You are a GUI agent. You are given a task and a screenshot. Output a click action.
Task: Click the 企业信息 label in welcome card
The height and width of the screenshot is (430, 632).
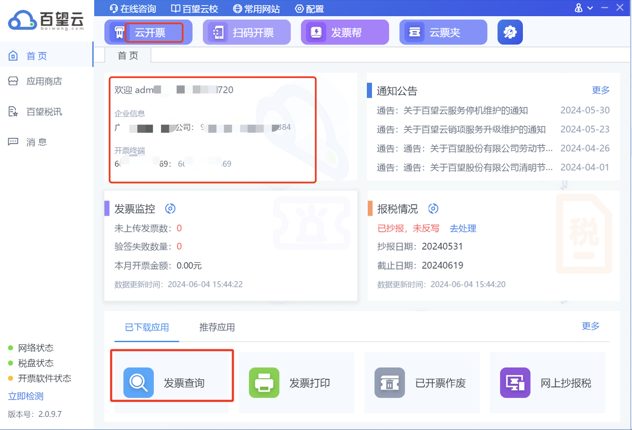pos(130,113)
